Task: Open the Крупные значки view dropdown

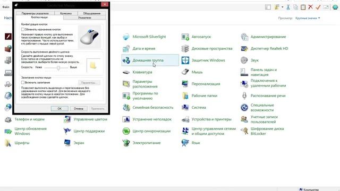Action: tap(308, 18)
